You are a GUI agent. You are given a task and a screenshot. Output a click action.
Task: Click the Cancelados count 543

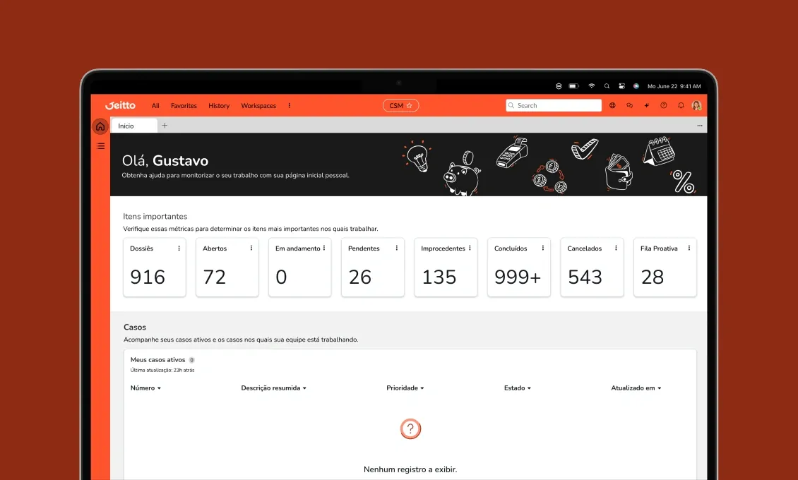585,277
